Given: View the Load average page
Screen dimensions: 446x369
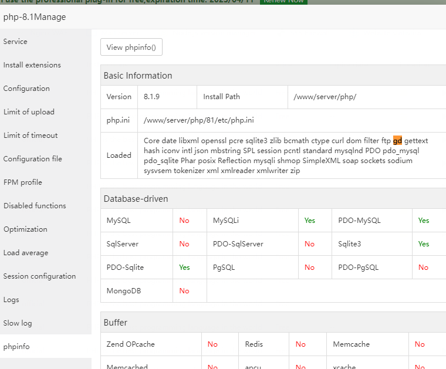Looking at the screenshot, I should click(26, 253).
